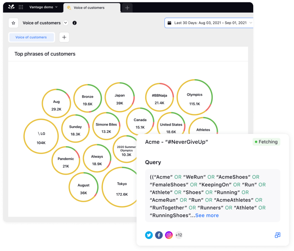Click the calendar icon in date picker
Image resolution: width=294 pixels, height=251 pixels.
[169, 23]
